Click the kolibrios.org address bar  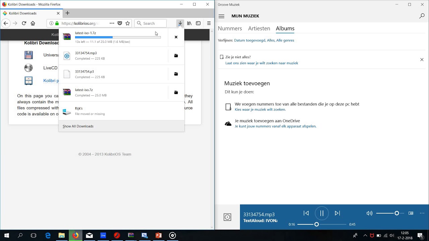pyautogui.click(x=80, y=23)
